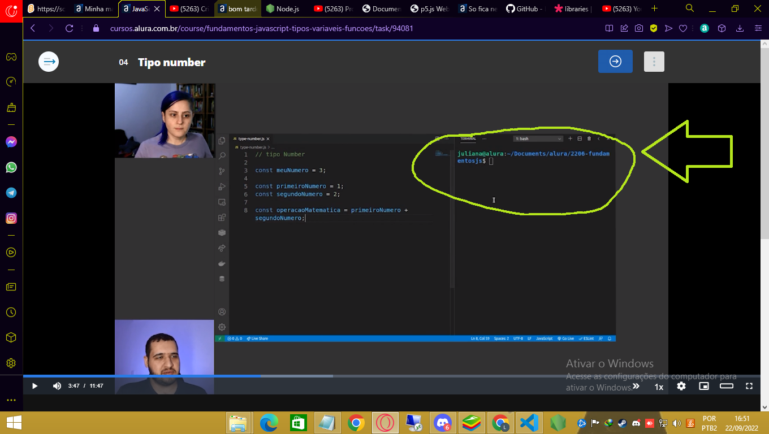The image size is (769, 434).
Task: Switch to the p5.js Web tab
Action: tap(429, 8)
